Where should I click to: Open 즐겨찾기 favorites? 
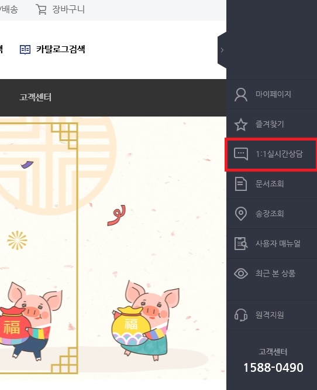click(271, 124)
